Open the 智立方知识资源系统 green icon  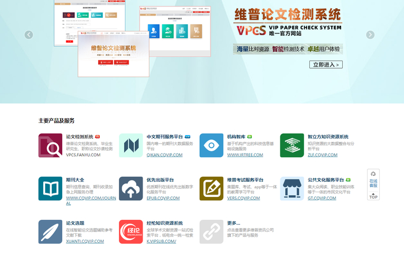coord(292,145)
